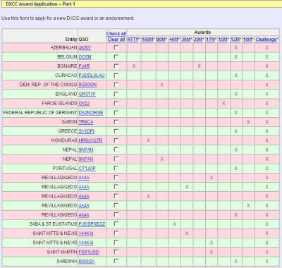282x268 pixels.
Task: Select the Sardinia row checkbox
Action: click(116, 261)
